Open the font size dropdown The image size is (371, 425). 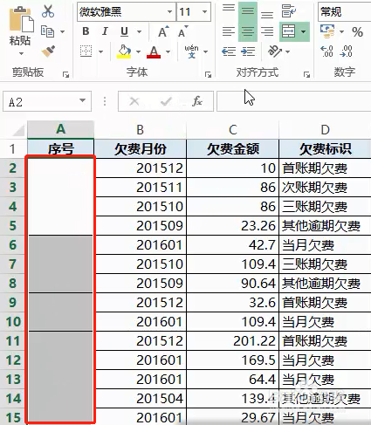click(205, 12)
